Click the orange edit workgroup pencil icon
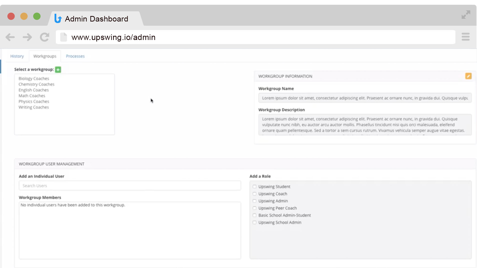Image resolution: width=477 pixels, height=268 pixels. tap(468, 76)
